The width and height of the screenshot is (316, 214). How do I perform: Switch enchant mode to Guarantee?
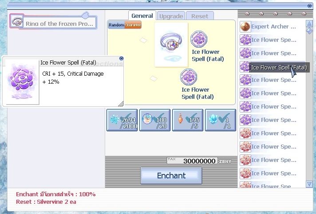coord(133,25)
